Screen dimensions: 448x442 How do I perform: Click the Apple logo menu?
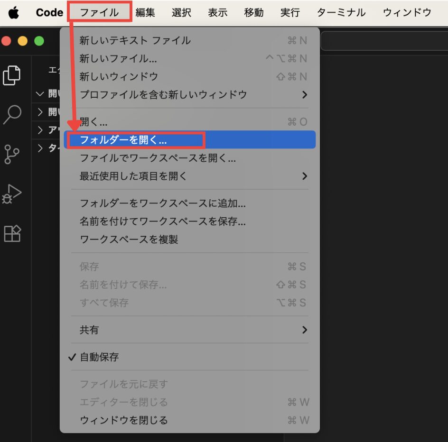coord(14,13)
